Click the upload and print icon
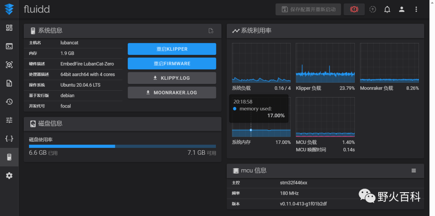The image size is (435, 216). tap(373, 9)
